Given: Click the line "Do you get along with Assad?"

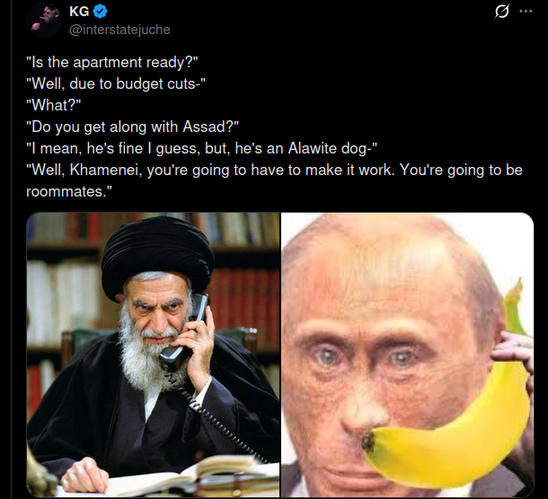Looking at the screenshot, I should [x=133, y=127].
